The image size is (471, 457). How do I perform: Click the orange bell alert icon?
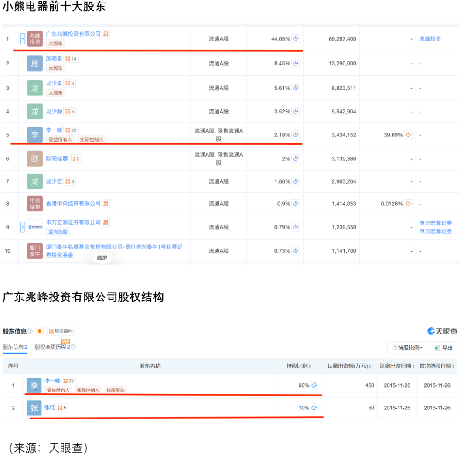click(39, 331)
